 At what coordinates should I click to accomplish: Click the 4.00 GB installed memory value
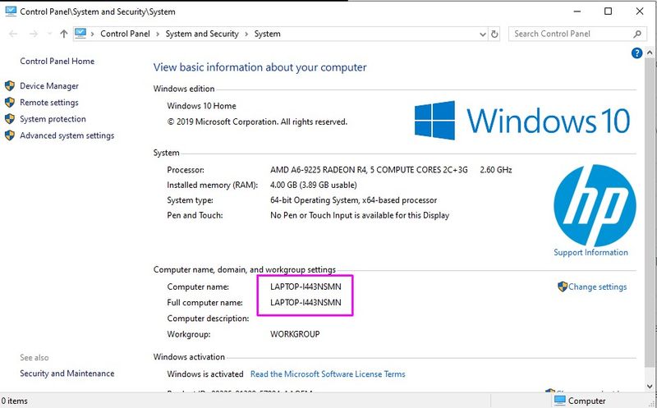pyautogui.click(x=314, y=186)
